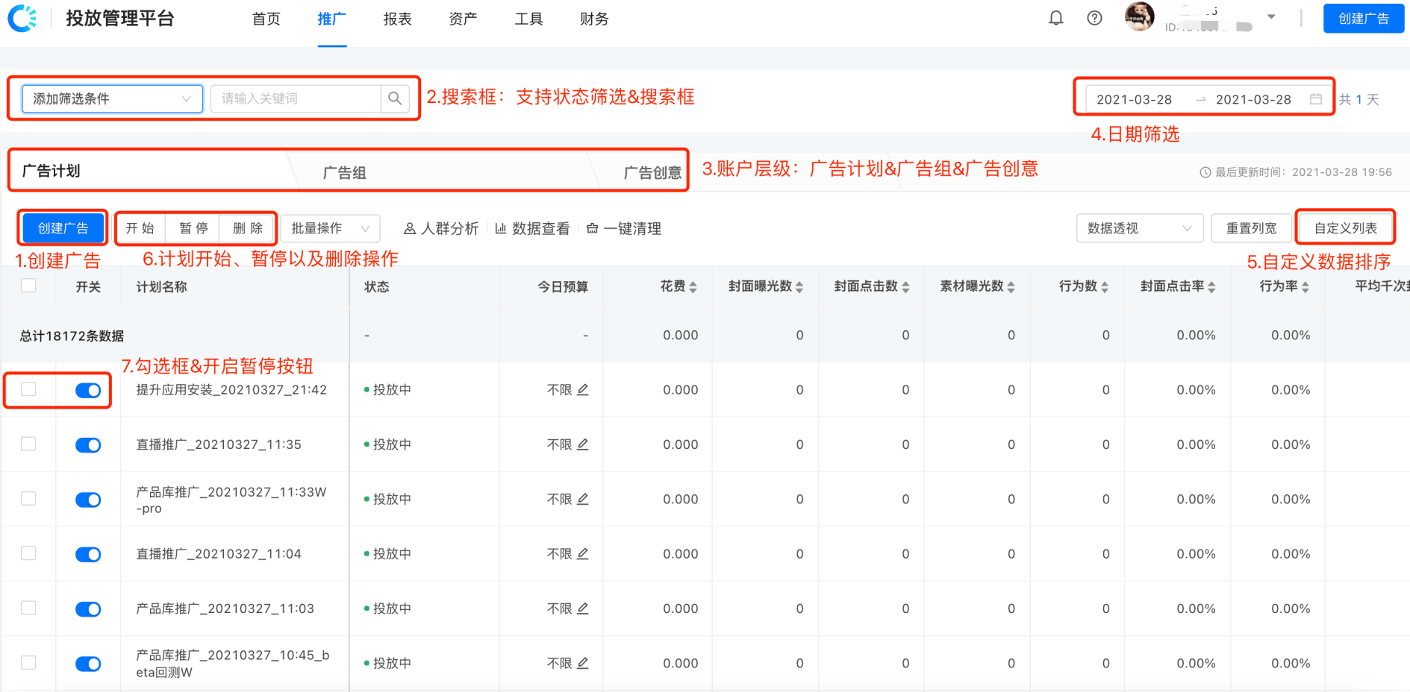The image size is (1410, 692).
Task: Click the blue 创建广告 button
Action: tap(62, 228)
